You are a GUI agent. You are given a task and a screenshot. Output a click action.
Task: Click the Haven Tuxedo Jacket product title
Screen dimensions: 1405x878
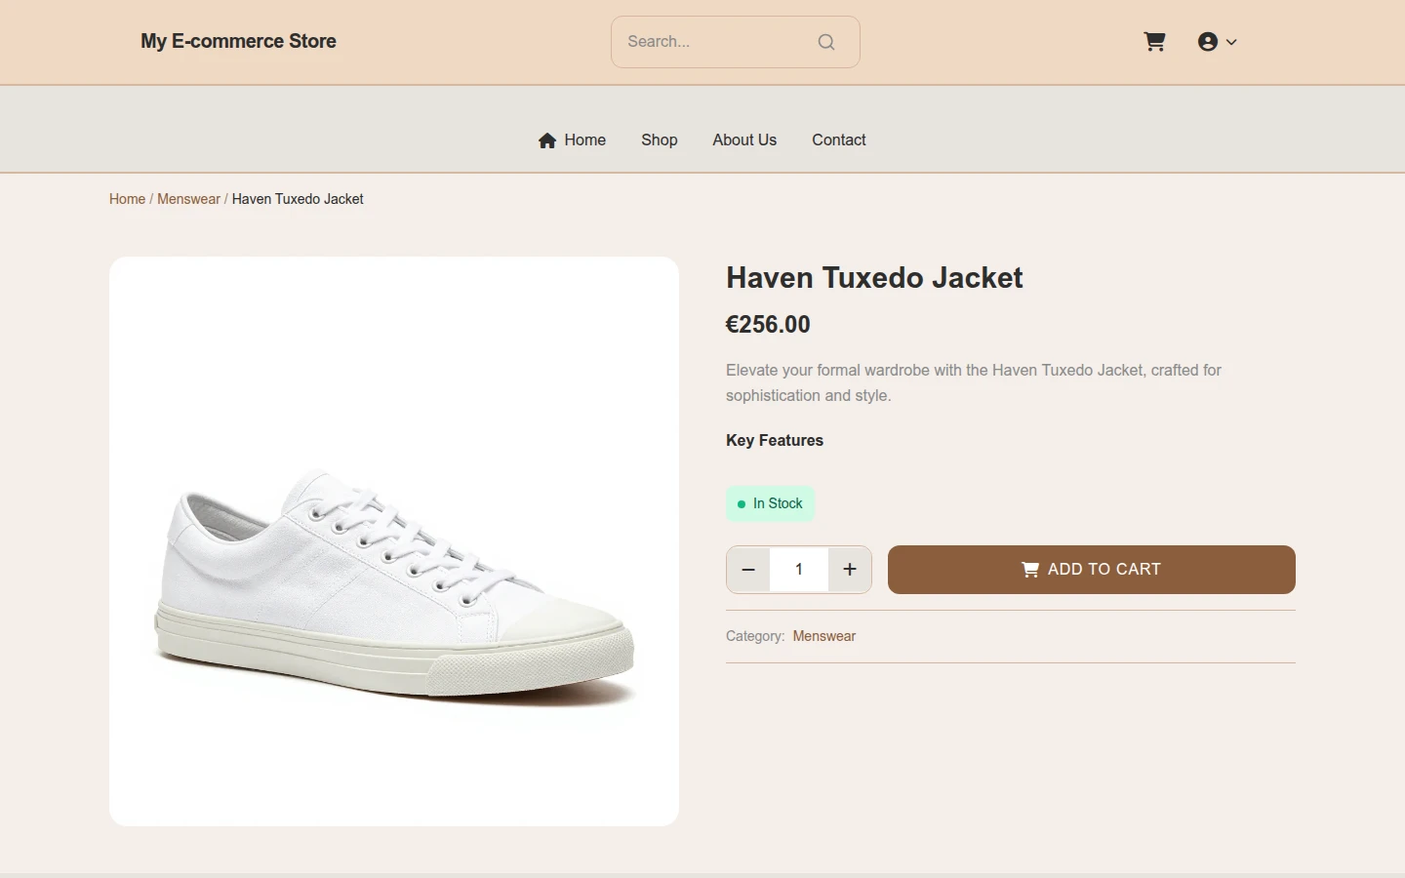pyautogui.click(x=874, y=278)
